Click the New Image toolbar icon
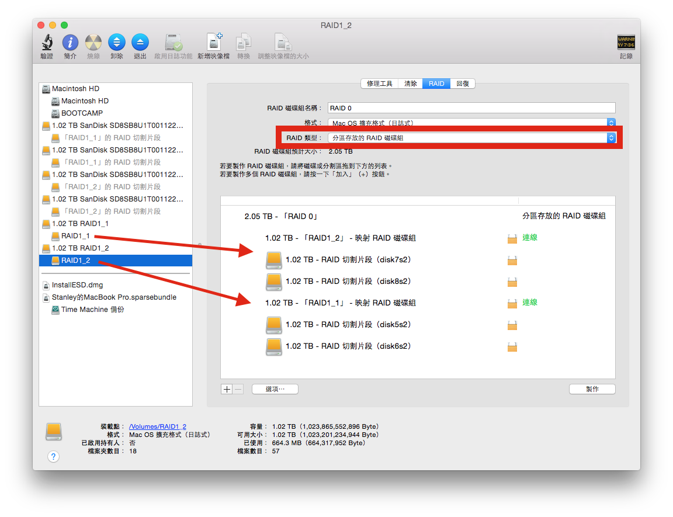The width and height of the screenshot is (673, 517). [213, 43]
